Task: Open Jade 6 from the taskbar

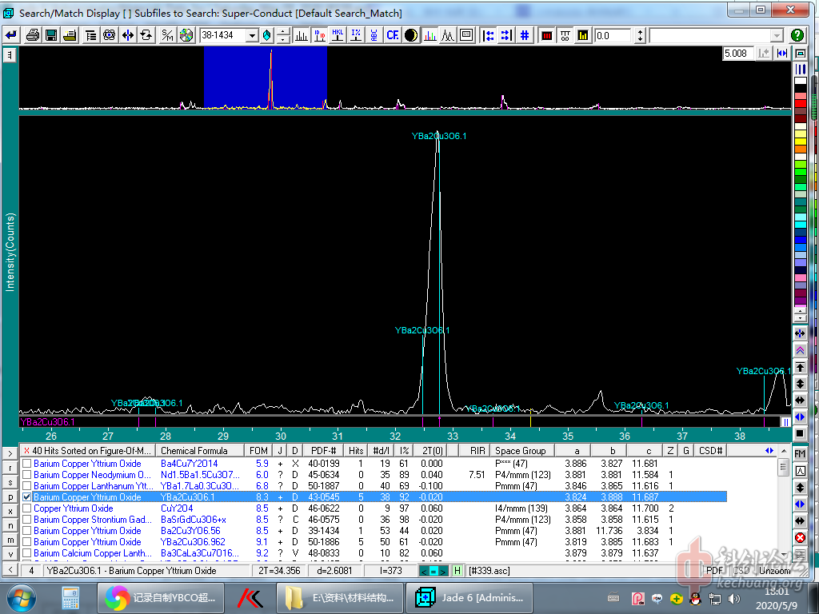Action: click(x=468, y=597)
